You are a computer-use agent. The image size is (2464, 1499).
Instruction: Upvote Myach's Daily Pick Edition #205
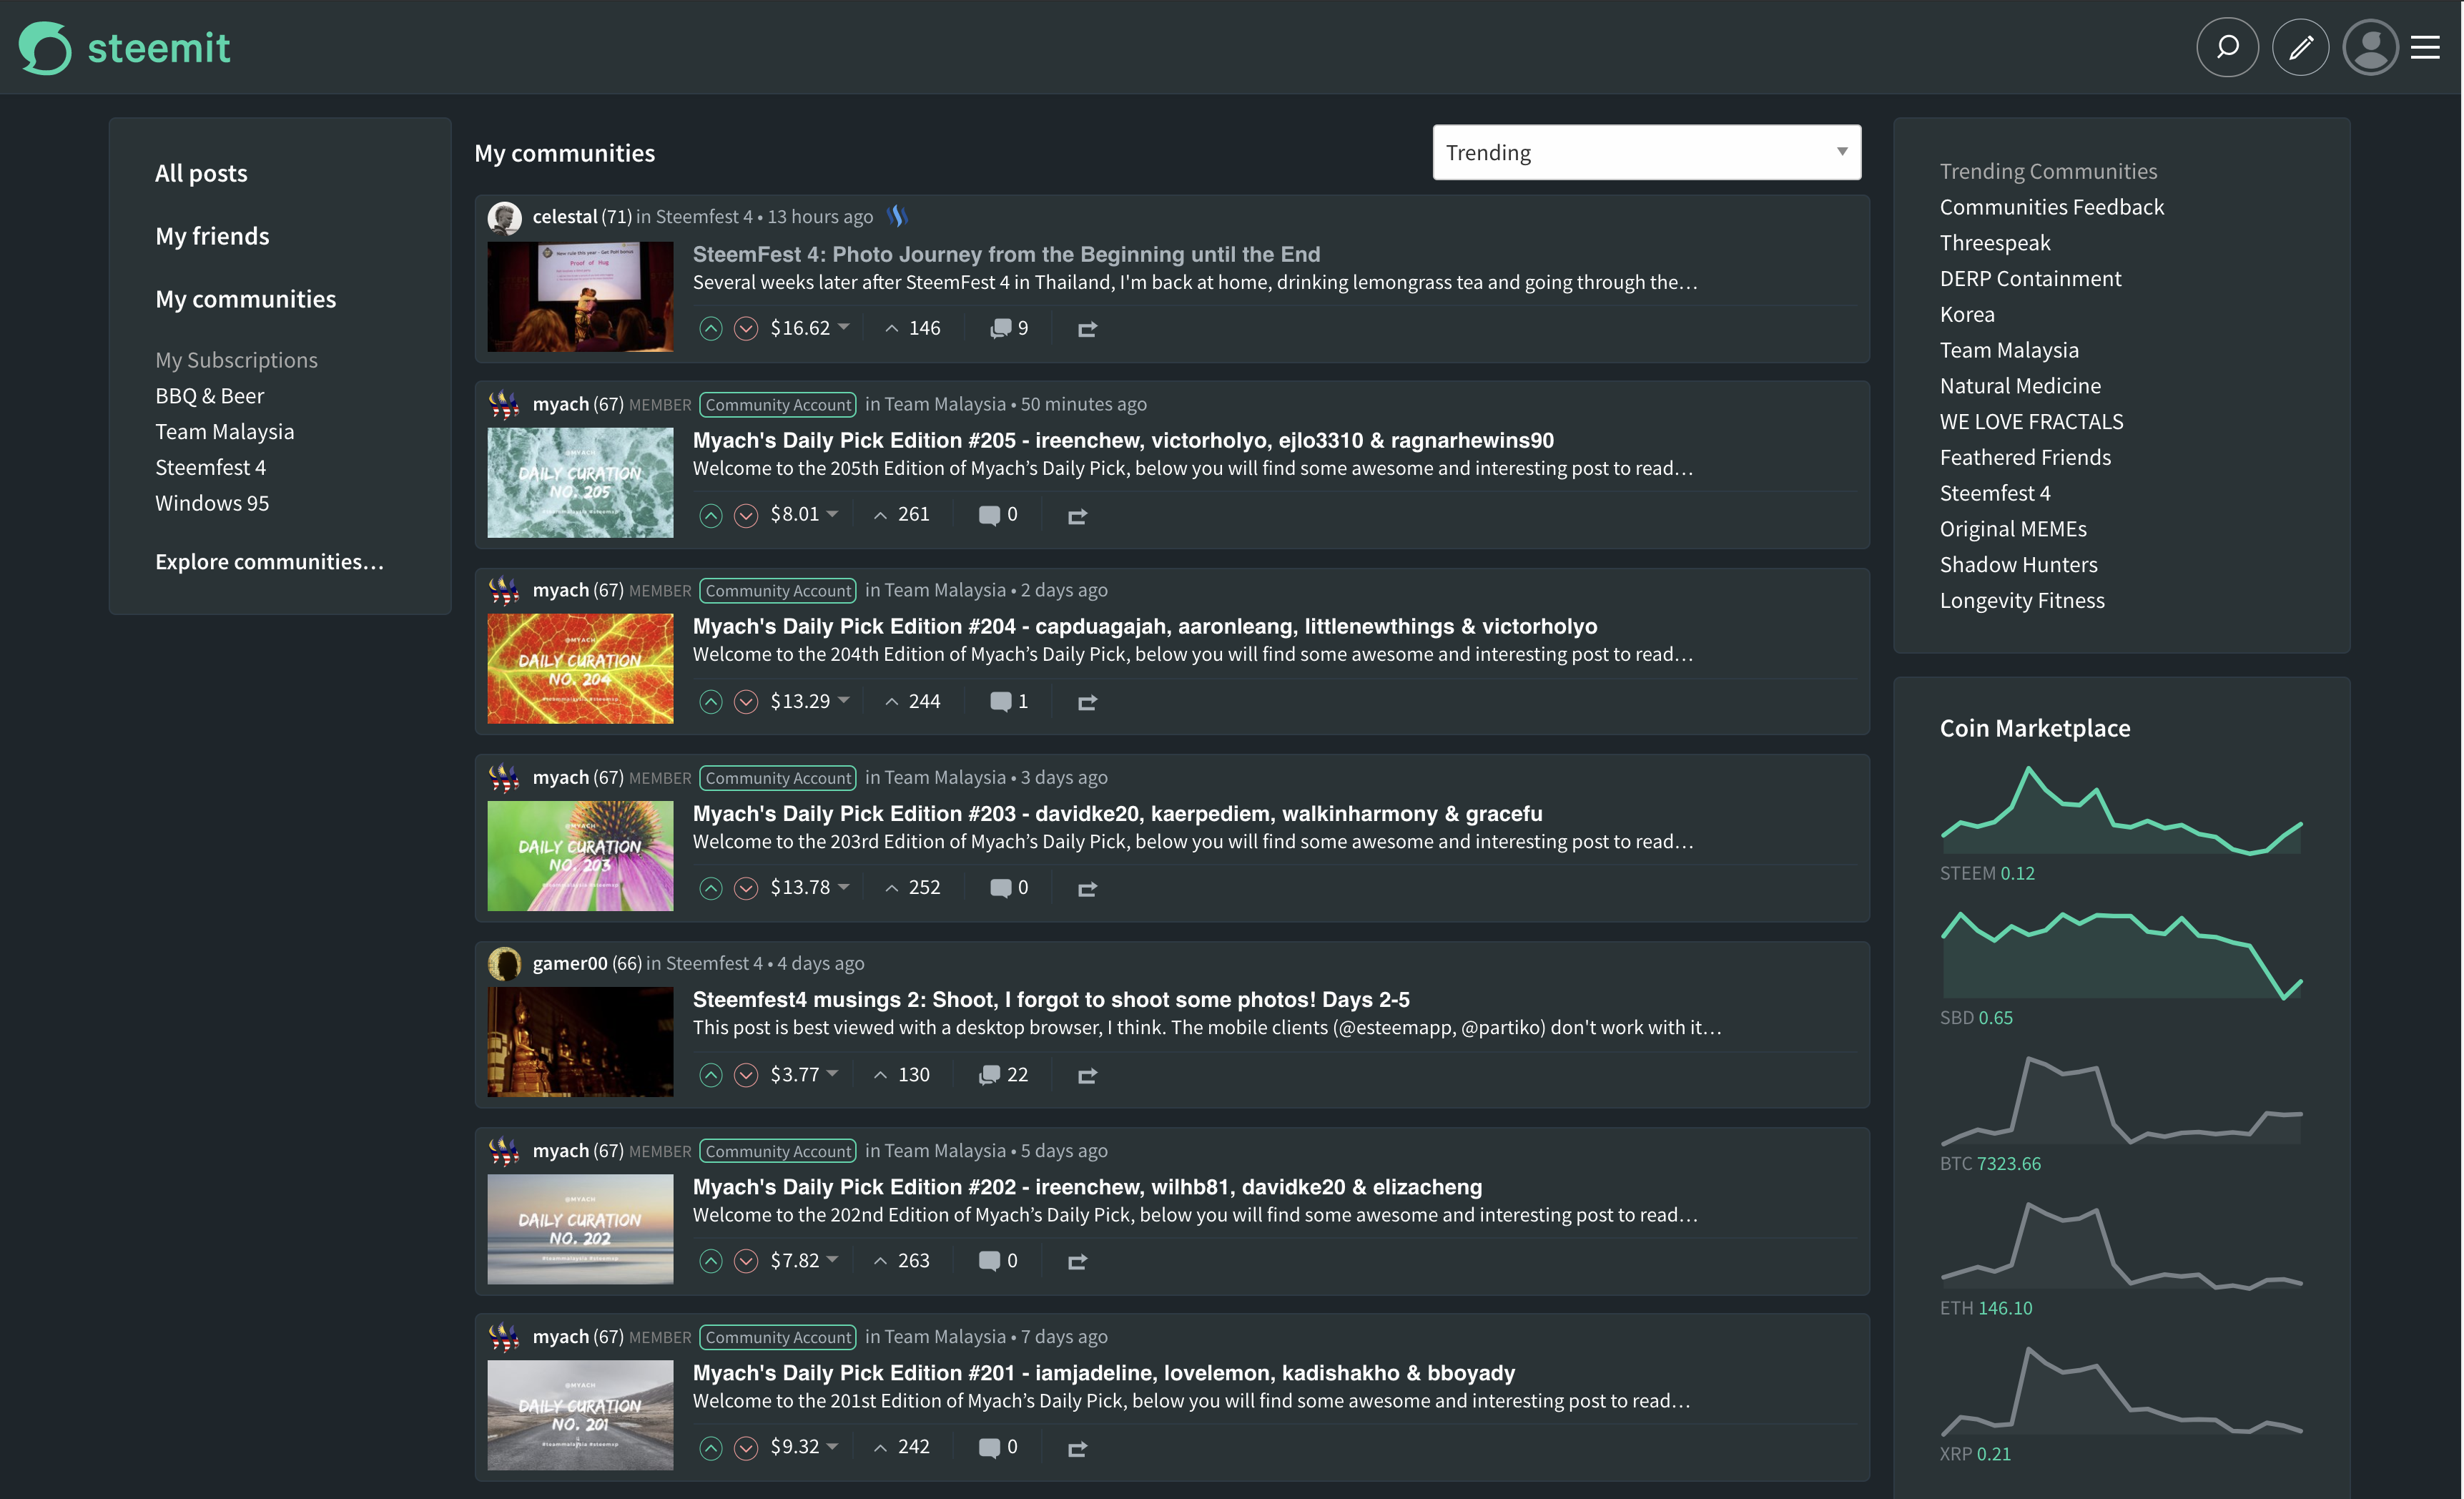tap(710, 515)
